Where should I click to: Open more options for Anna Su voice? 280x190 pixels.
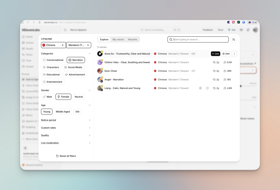[x=234, y=54]
